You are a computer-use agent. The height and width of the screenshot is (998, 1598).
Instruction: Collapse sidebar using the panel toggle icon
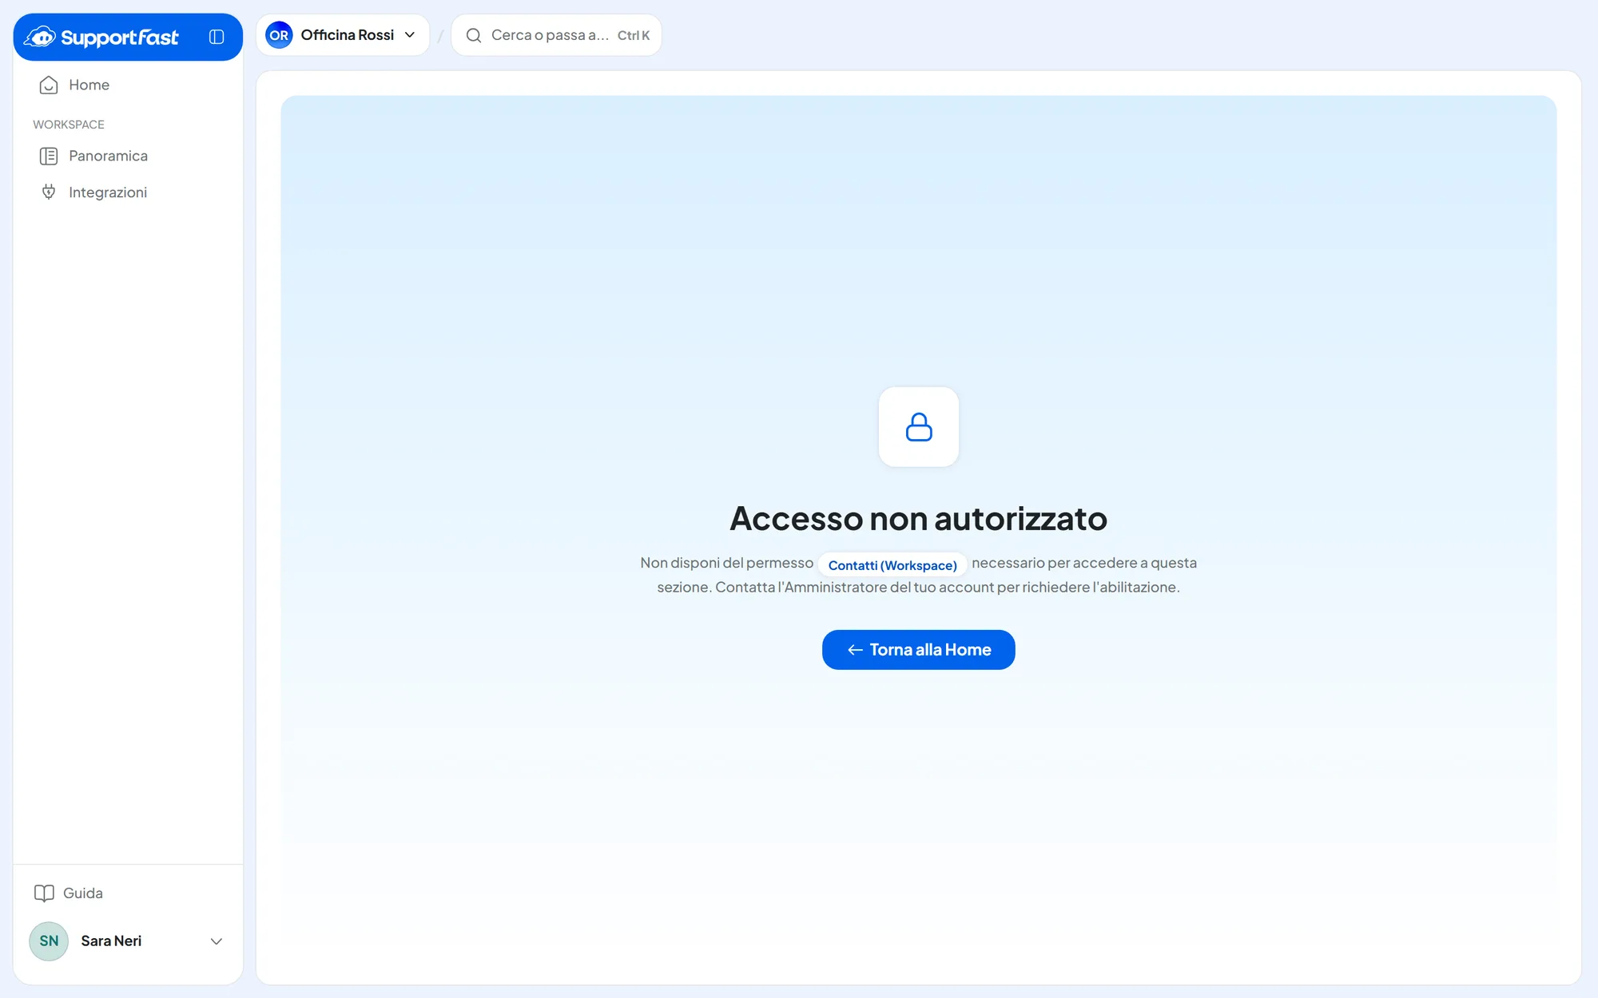(217, 37)
